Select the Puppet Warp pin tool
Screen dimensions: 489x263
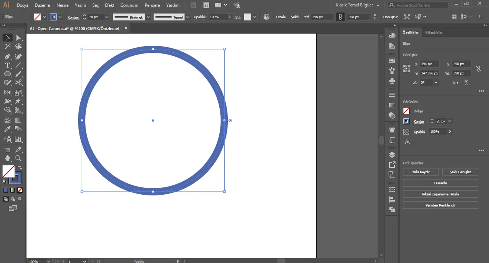(18, 101)
